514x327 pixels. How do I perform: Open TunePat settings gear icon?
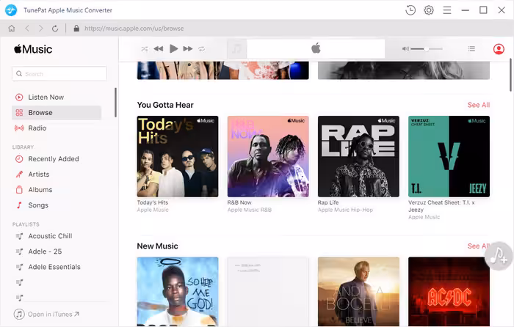(429, 10)
